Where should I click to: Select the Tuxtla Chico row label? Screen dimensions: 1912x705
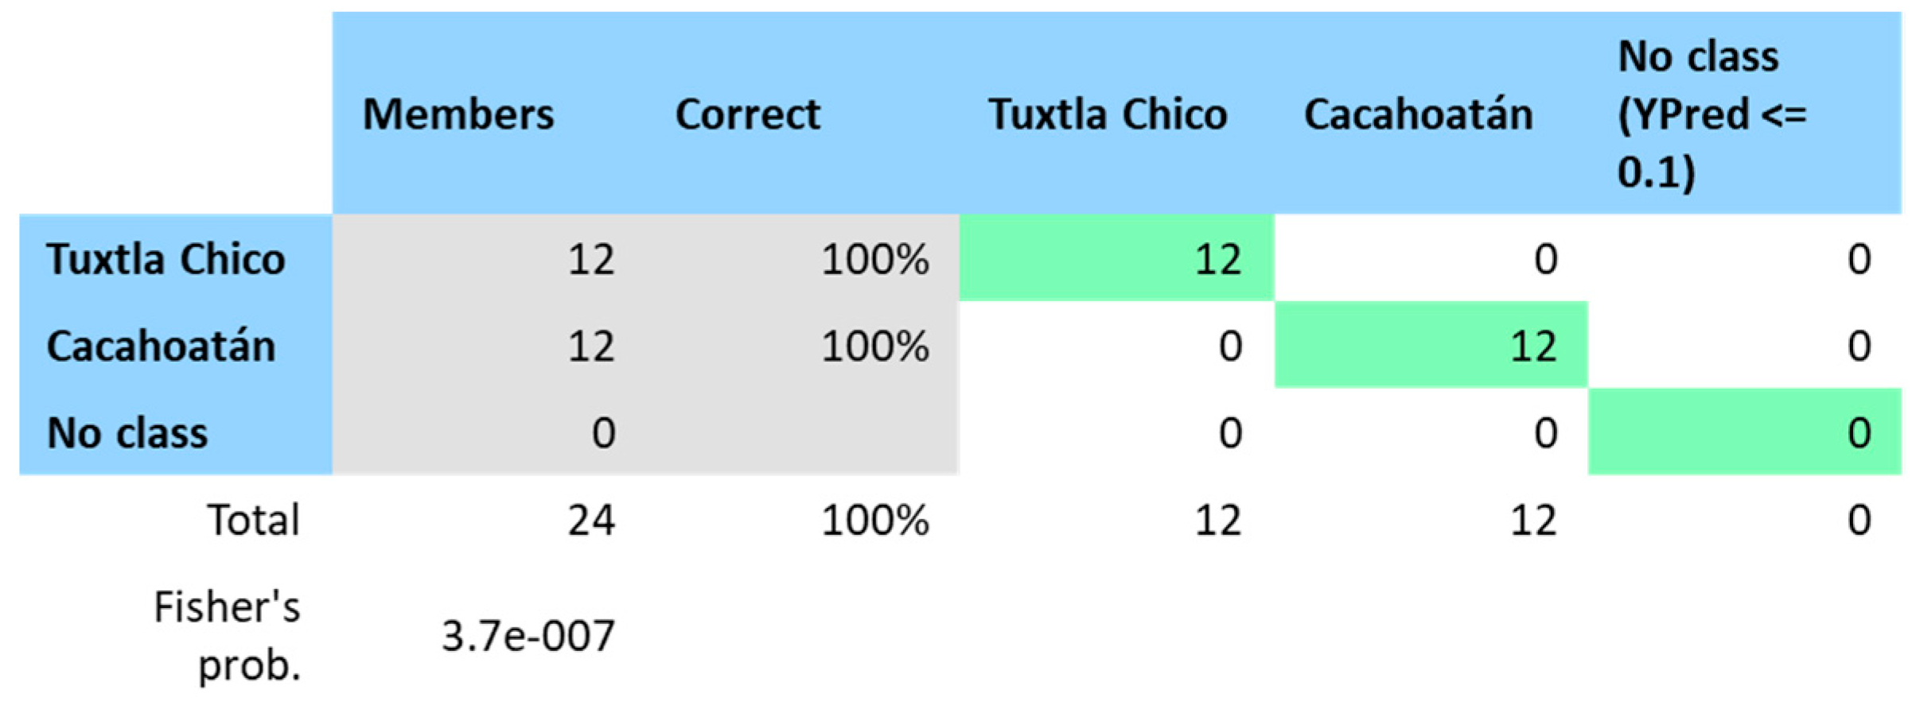165,259
